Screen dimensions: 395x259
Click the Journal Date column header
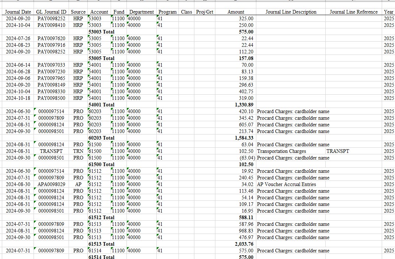pos(18,12)
